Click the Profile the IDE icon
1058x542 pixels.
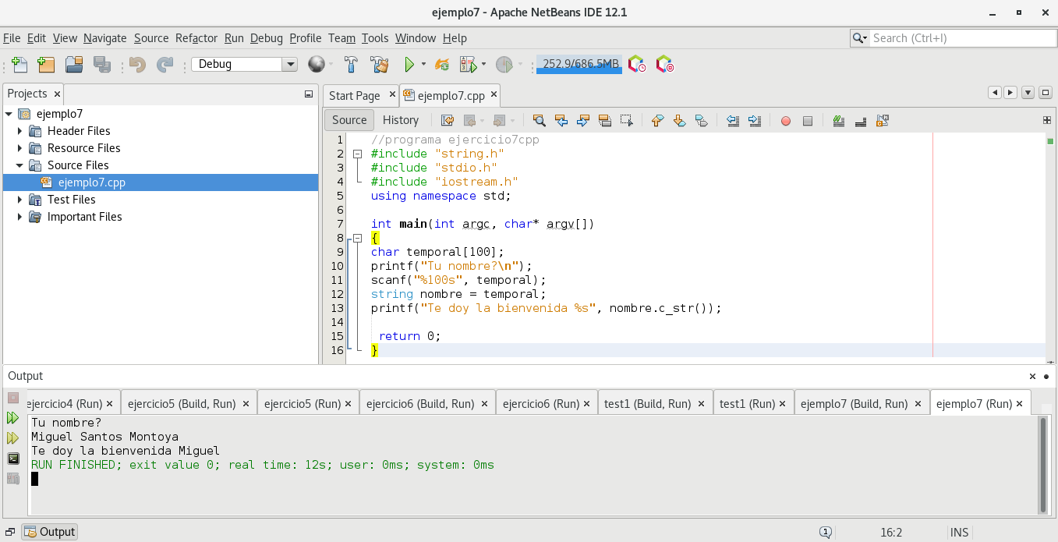637,65
